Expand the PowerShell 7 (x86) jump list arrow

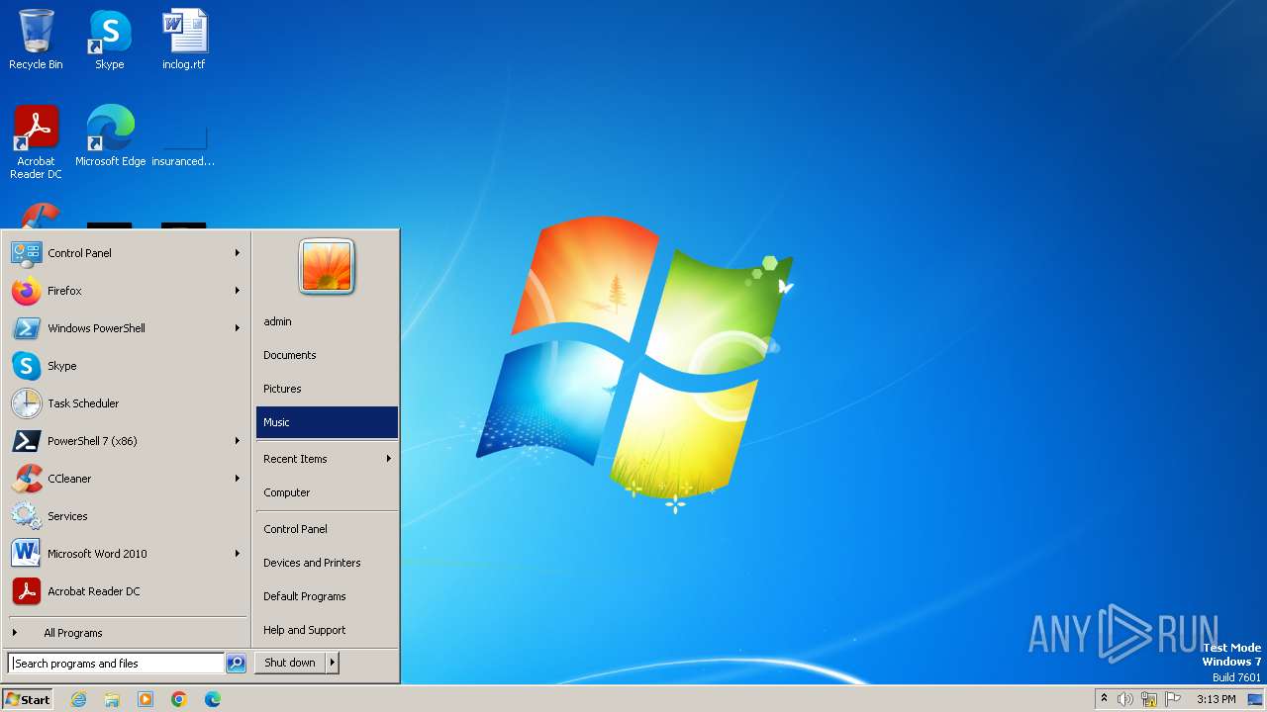(238, 441)
